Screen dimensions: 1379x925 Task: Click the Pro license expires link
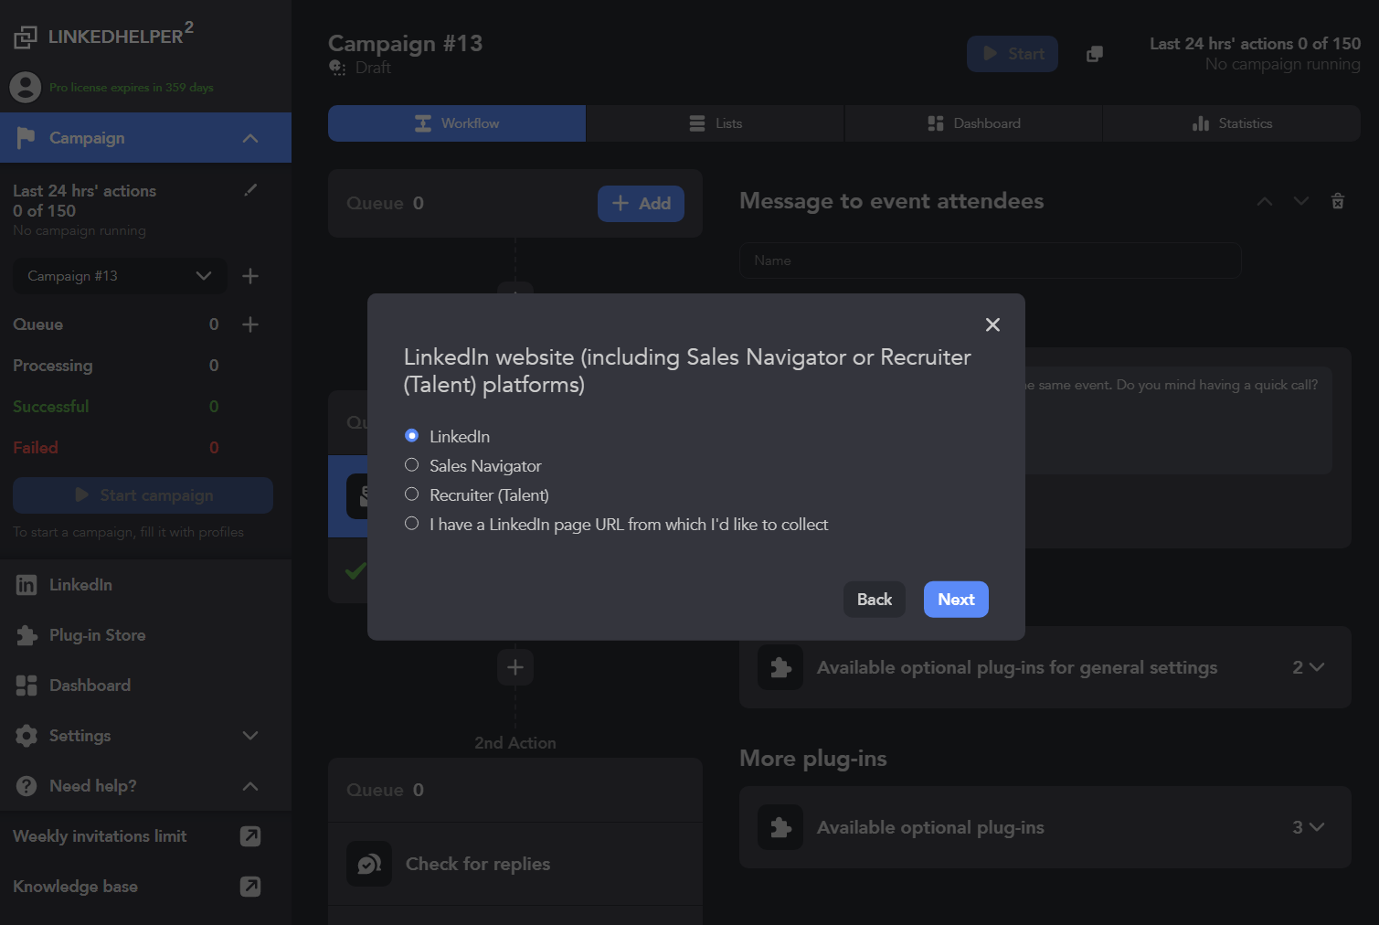(132, 88)
